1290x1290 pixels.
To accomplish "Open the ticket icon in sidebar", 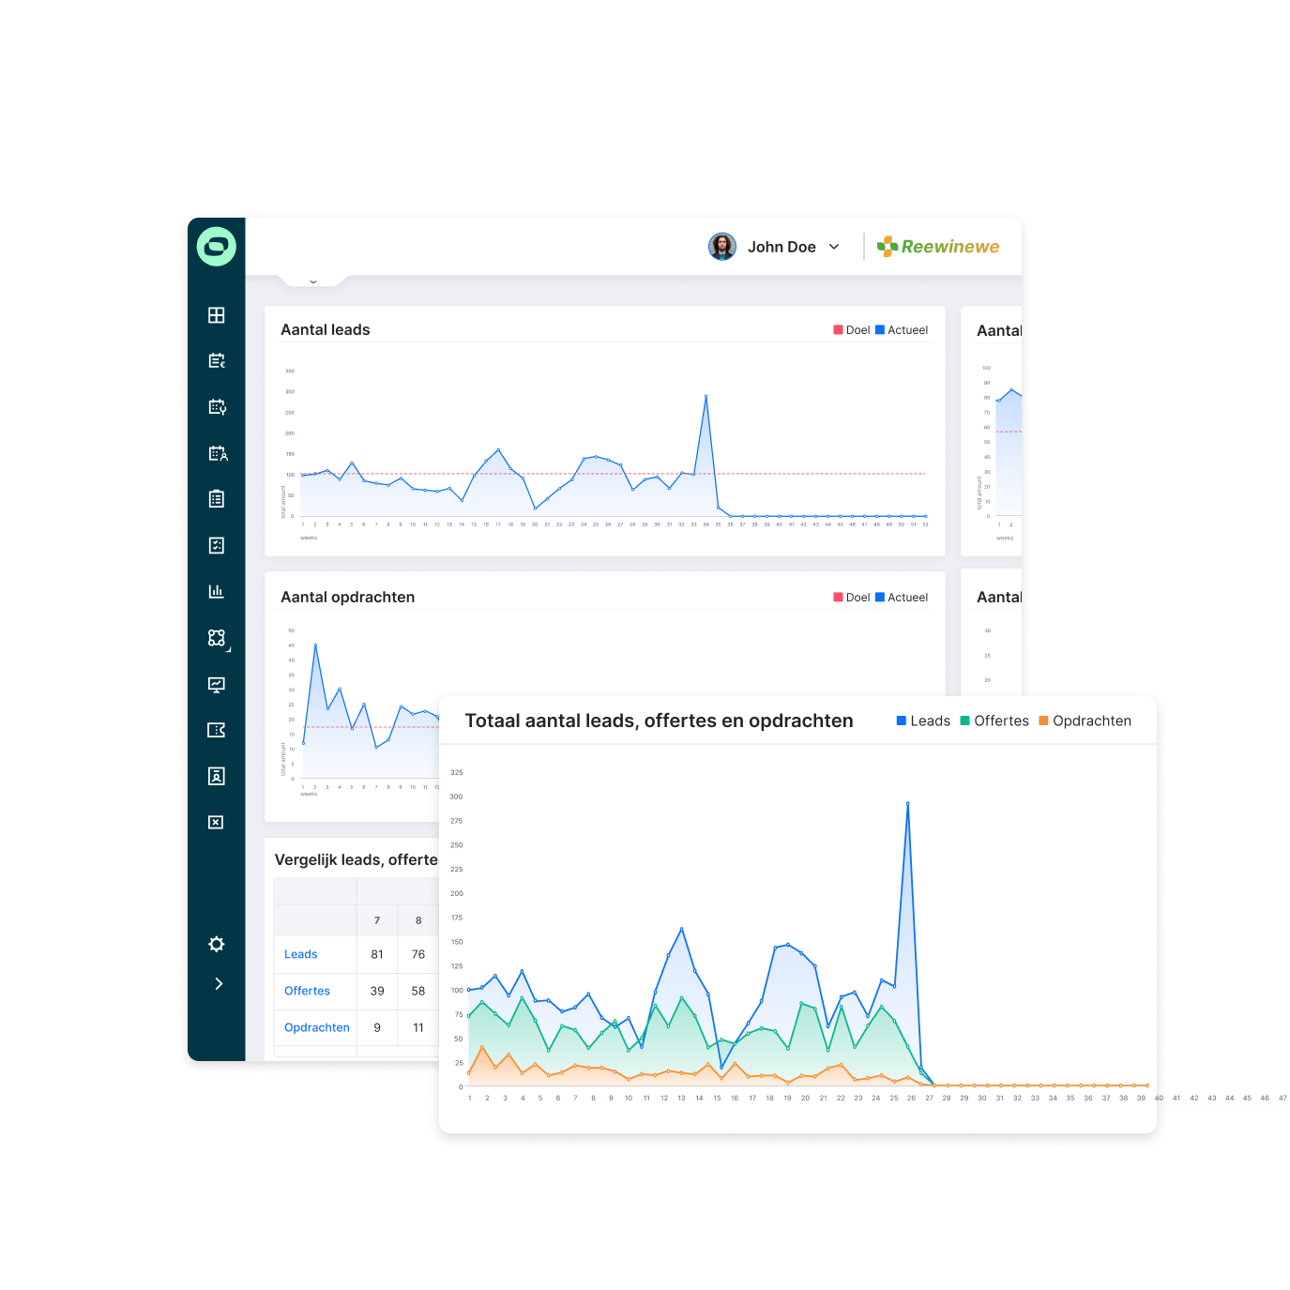I will click(x=216, y=730).
